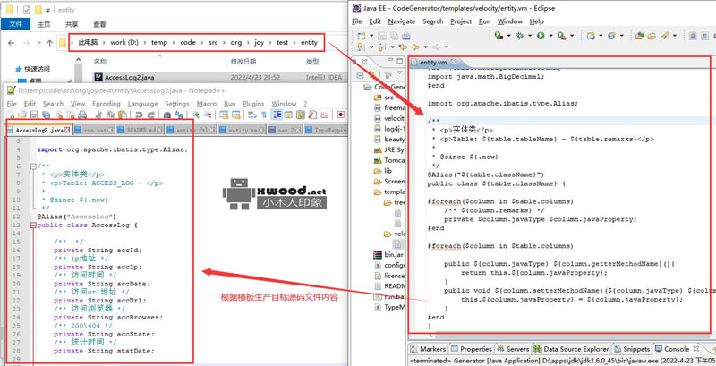Select Eclipse Snippets view tab
This screenshot has width=716, height=366.
[x=632, y=349]
